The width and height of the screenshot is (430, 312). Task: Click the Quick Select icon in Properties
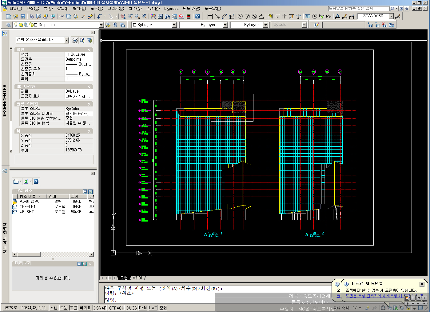[x=90, y=40]
